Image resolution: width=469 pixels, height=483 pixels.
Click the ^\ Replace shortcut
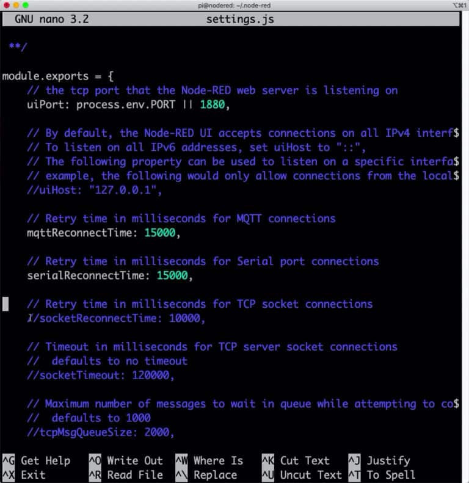pyautogui.click(x=206, y=474)
